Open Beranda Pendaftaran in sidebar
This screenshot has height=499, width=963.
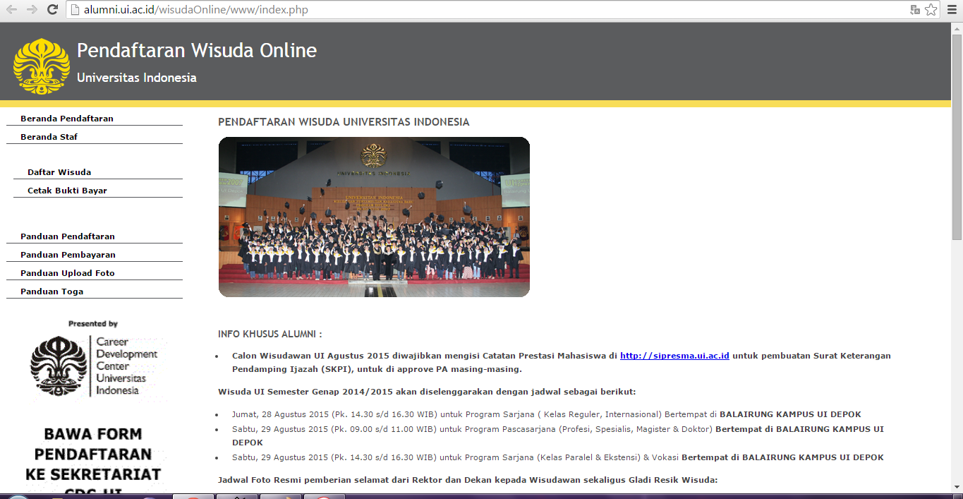coord(67,119)
